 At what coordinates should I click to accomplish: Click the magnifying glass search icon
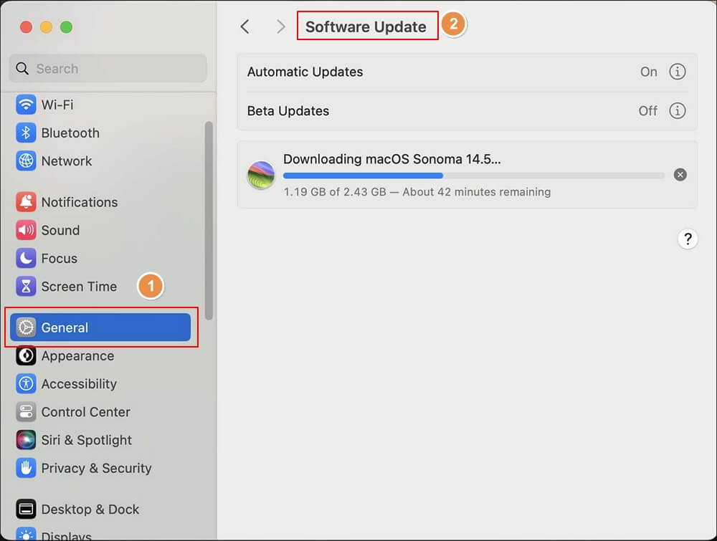pos(22,69)
